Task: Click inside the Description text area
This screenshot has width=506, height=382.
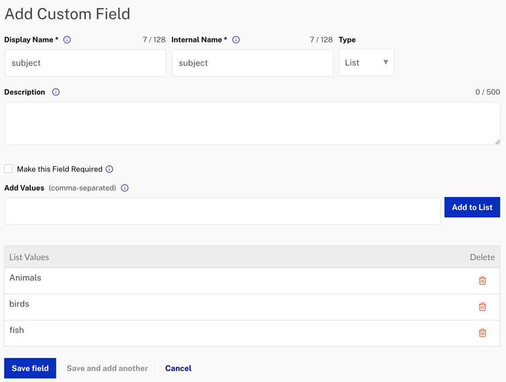Action: 253,124
